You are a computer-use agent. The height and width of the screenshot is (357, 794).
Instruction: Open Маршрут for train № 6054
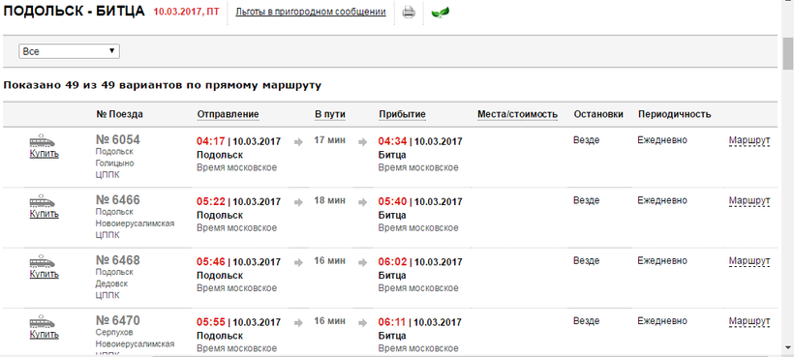click(x=749, y=140)
